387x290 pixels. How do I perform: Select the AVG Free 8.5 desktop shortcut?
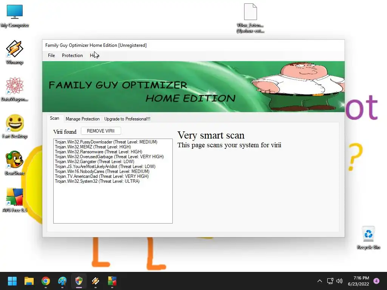(15, 200)
